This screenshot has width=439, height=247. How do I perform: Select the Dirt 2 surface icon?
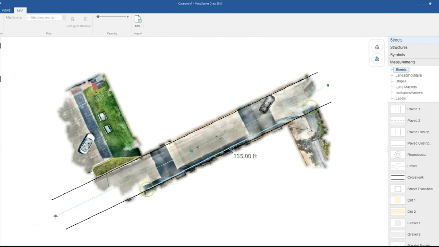pyautogui.click(x=398, y=212)
